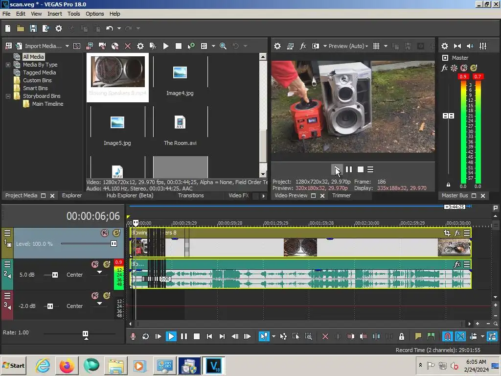The width and height of the screenshot is (501, 376).
Task: Click the Media FX icon in Project Media
Action: pos(153,46)
